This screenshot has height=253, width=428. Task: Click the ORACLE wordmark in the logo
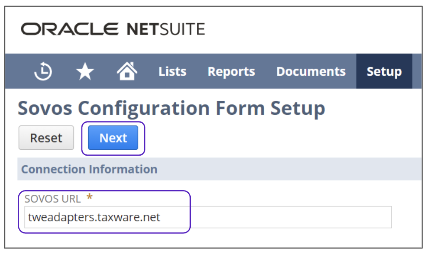pyautogui.click(x=70, y=30)
